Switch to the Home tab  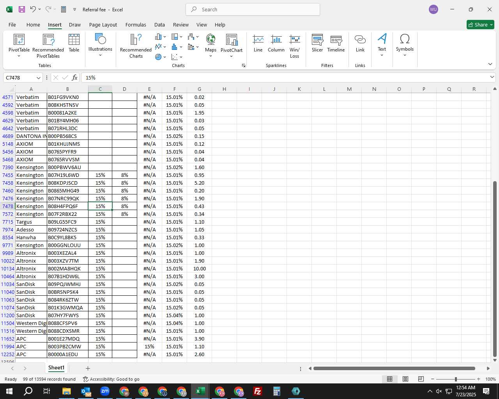click(x=33, y=25)
